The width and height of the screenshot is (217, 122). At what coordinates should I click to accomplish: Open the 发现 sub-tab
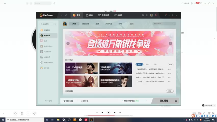tap(120, 24)
